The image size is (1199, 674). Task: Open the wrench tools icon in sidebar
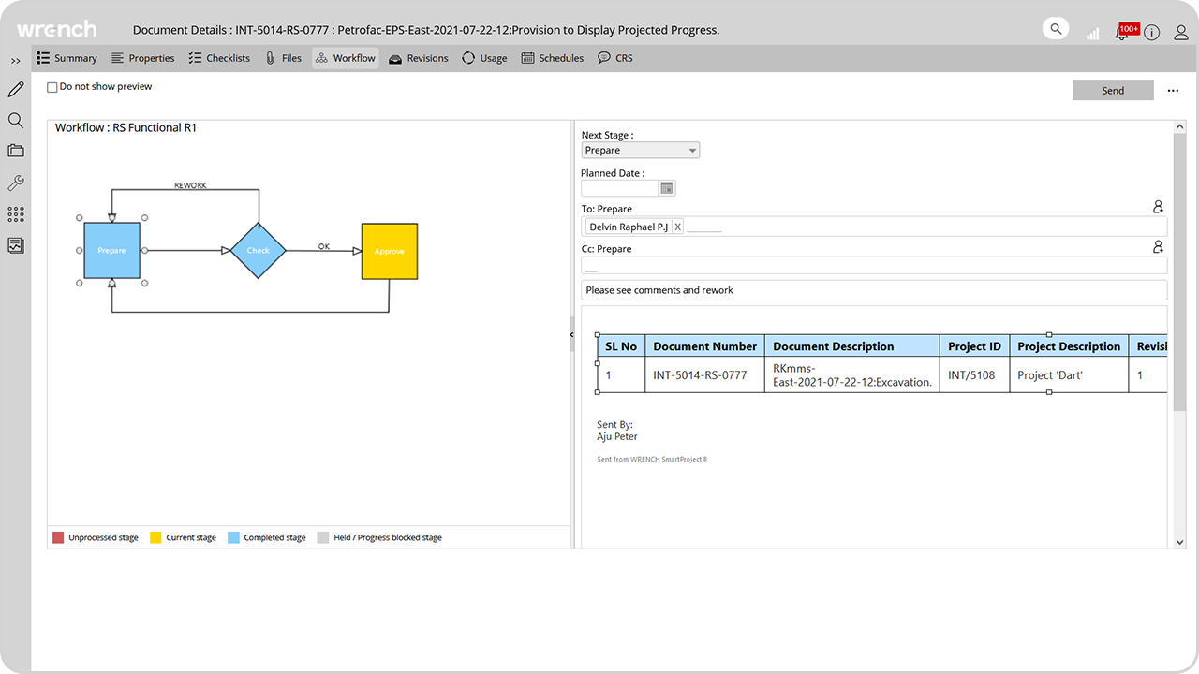tap(16, 183)
